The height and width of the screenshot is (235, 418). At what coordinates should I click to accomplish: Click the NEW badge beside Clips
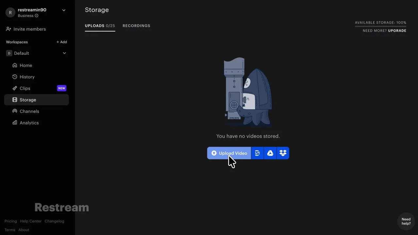point(62,88)
